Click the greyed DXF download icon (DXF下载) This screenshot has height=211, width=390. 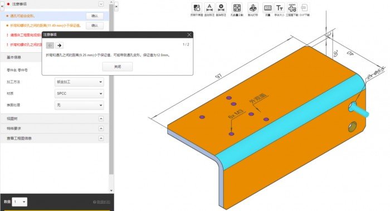(x=304, y=8)
